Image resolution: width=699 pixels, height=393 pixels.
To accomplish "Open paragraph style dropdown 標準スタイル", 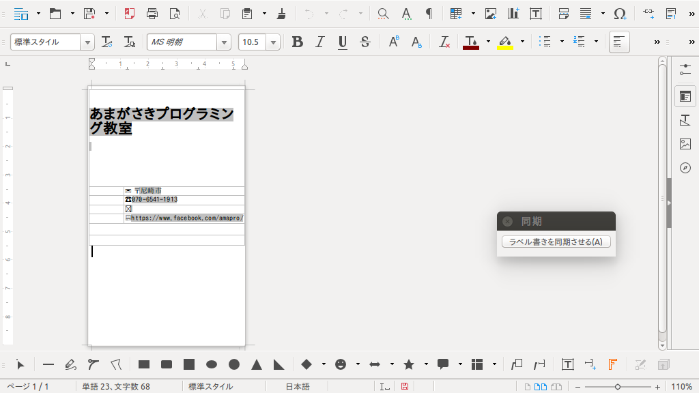I will tap(88, 42).
